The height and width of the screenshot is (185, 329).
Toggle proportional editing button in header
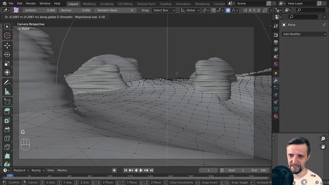click(x=228, y=10)
